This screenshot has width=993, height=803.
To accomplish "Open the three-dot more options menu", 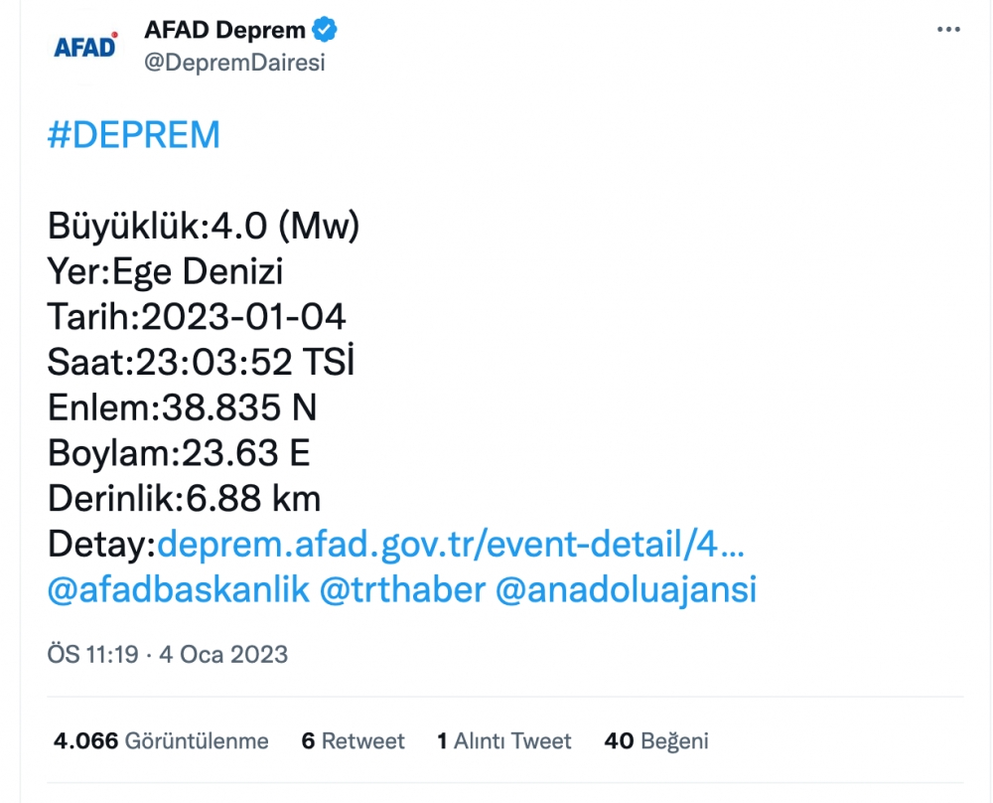I will pyautogui.click(x=949, y=30).
